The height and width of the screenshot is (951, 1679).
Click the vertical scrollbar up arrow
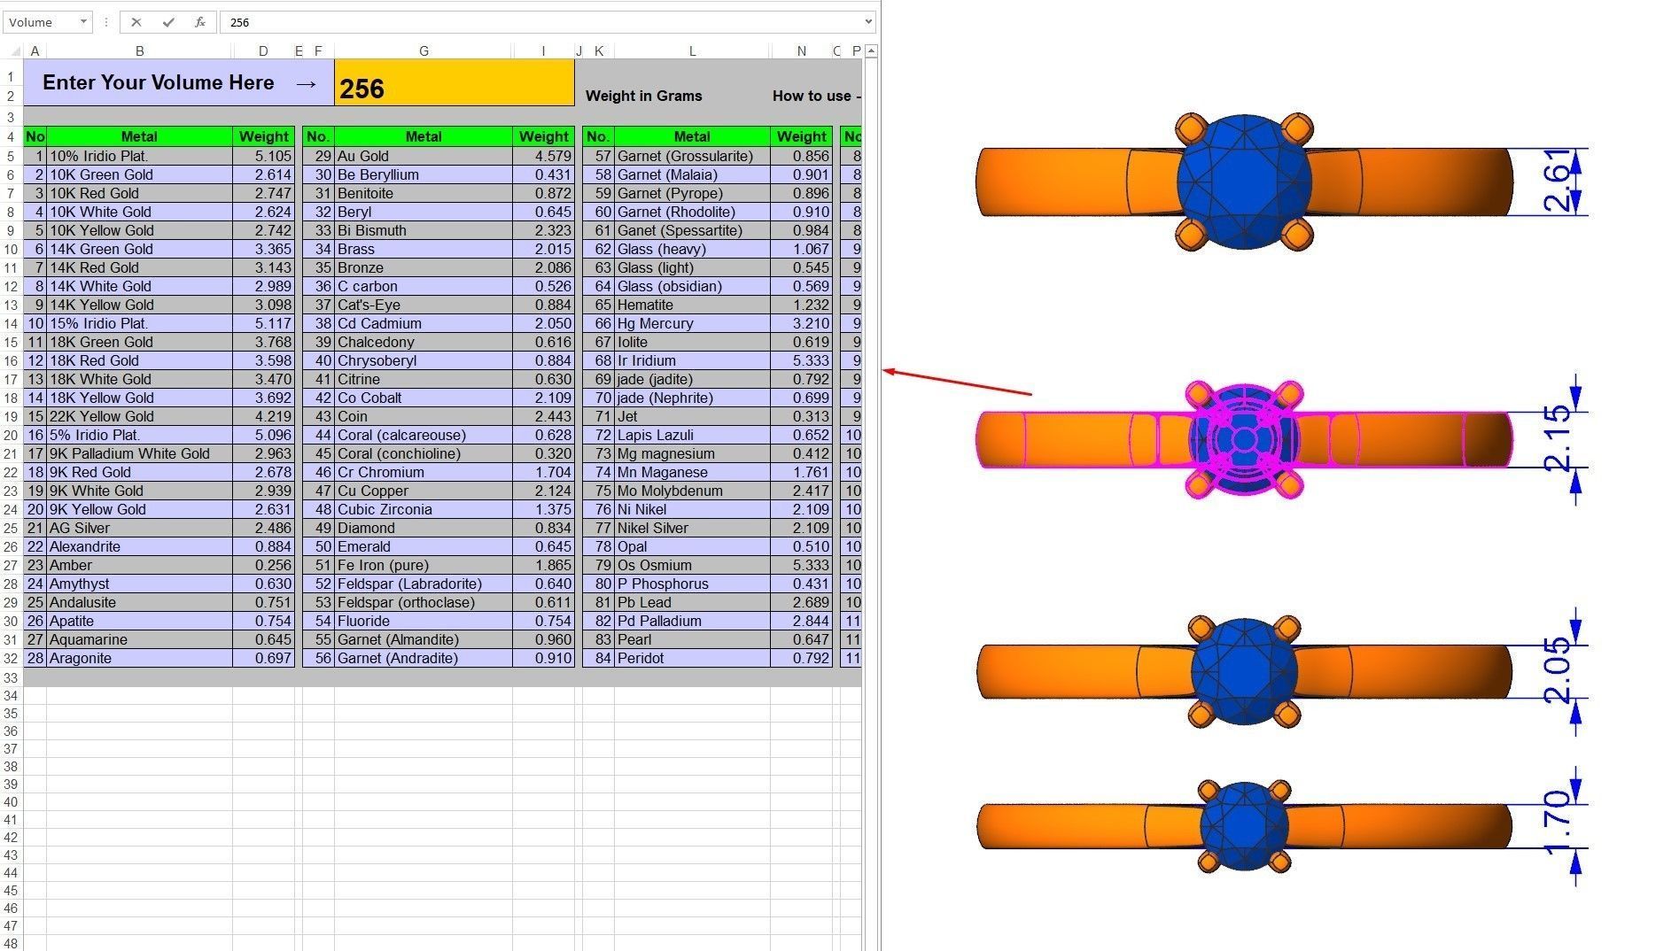tap(871, 51)
